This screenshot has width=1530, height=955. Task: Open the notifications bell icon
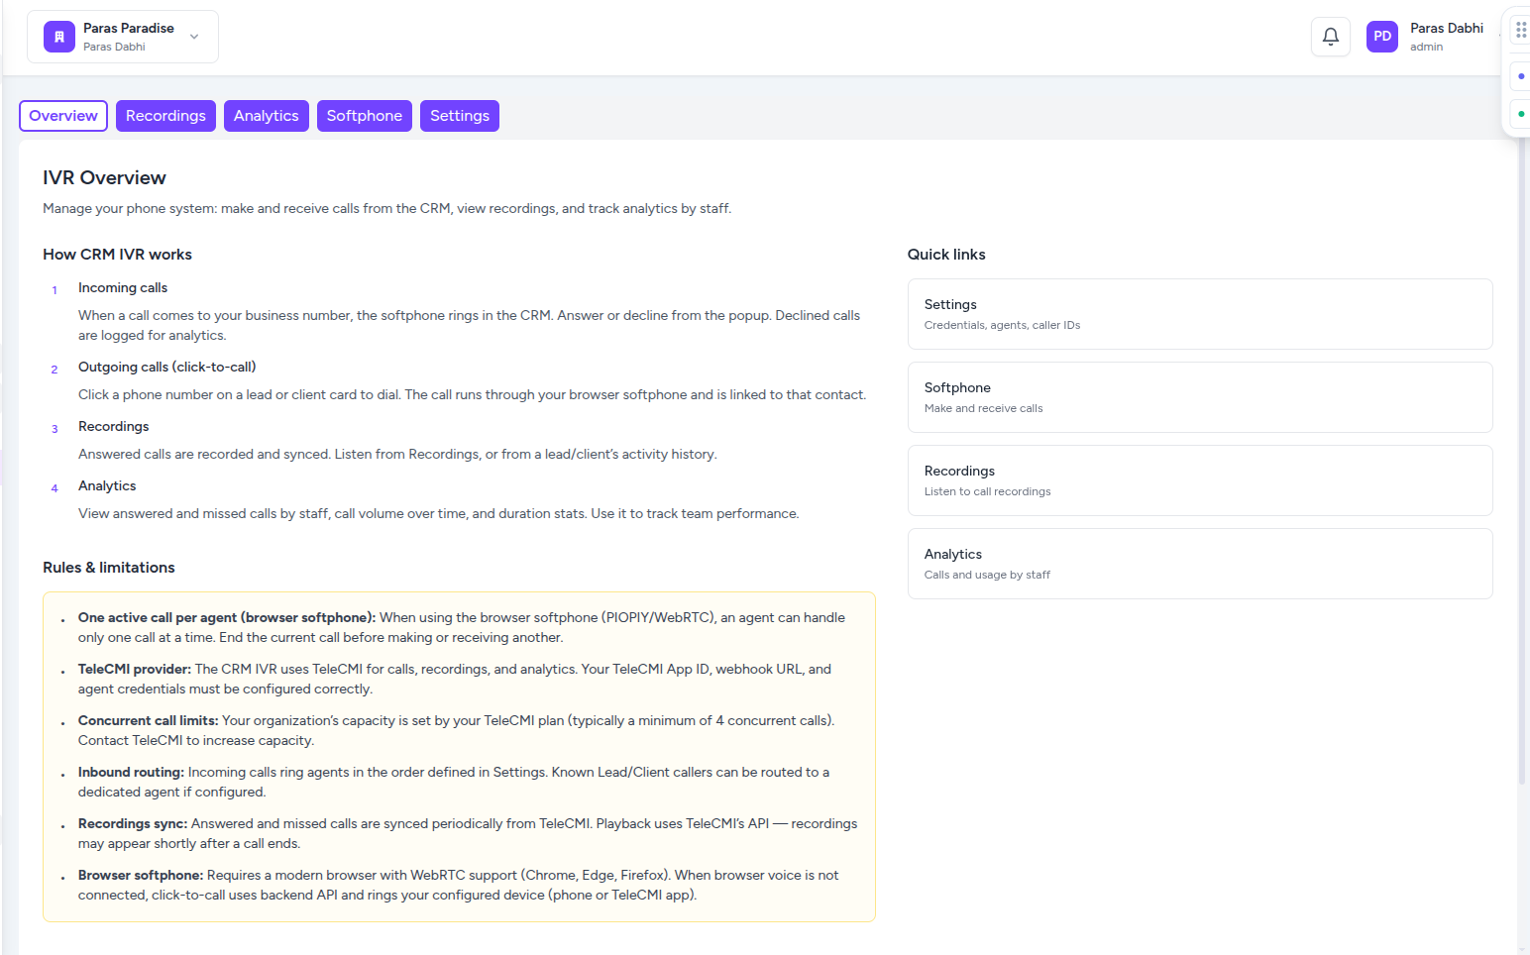(1330, 37)
